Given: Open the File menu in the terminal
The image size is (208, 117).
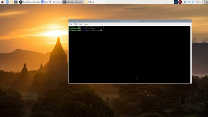Looking at the screenshot, I should (71, 24).
